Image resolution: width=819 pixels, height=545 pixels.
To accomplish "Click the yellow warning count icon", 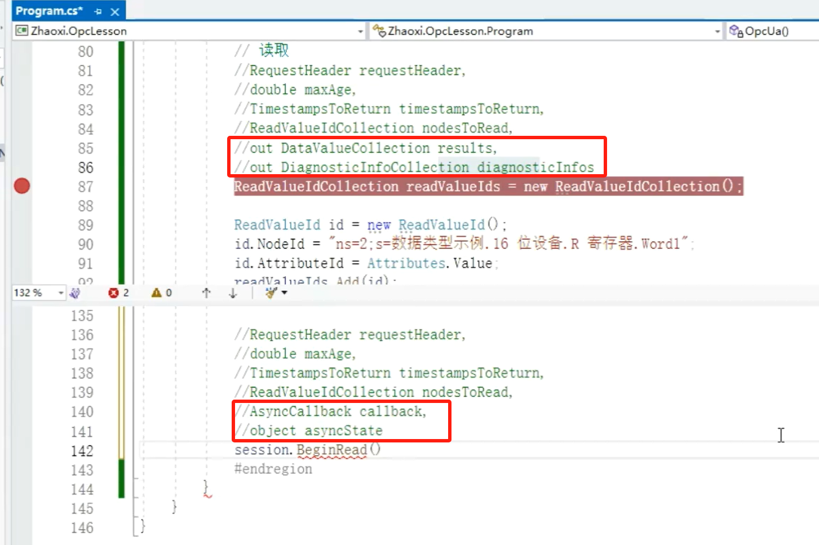I will coord(157,293).
